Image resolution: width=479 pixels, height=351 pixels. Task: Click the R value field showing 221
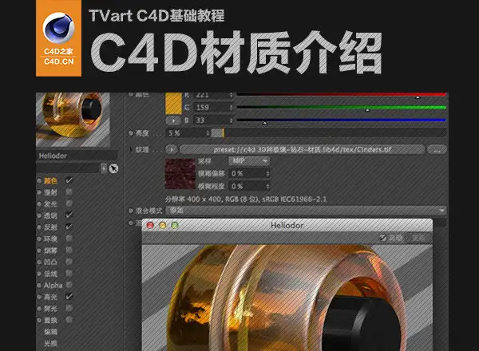pyautogui.click(x=212, y=95)
